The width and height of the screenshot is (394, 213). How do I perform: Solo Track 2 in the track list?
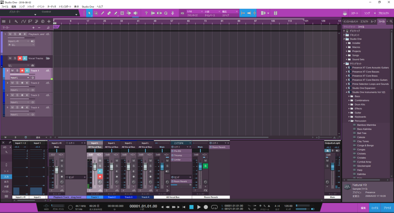pyautogui.click(x=17, y=83)
